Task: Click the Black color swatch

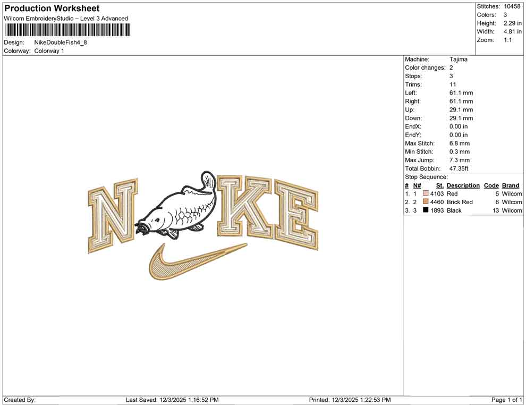Action: coord(425,210)
